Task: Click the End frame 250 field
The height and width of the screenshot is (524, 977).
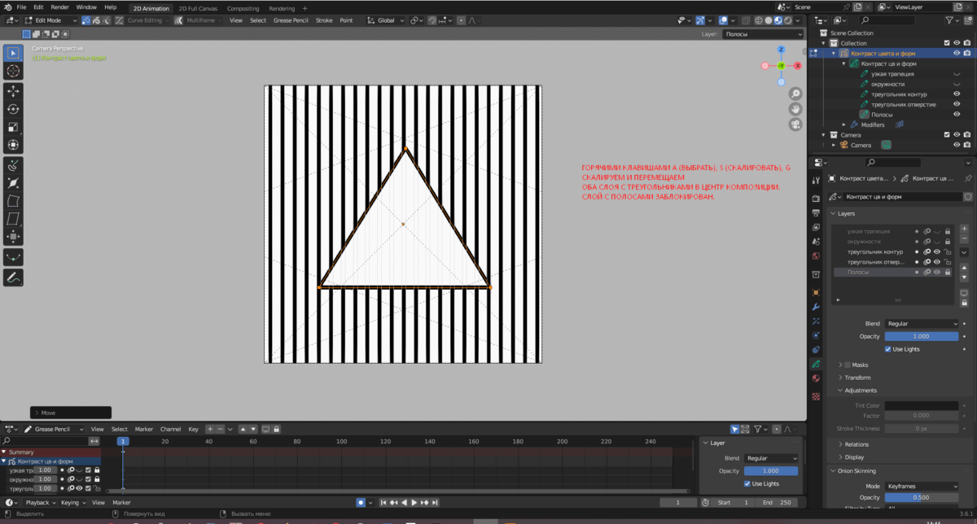Action: [777, 503]
